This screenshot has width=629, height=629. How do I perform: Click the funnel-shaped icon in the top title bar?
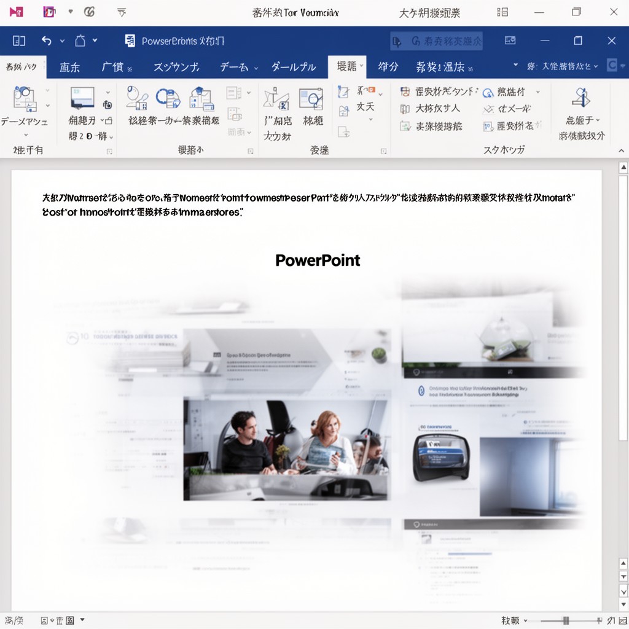[x=122, y=12]
